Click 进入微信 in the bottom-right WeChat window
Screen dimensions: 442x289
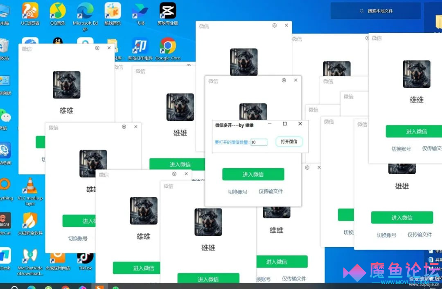click(x=402, y=218)
